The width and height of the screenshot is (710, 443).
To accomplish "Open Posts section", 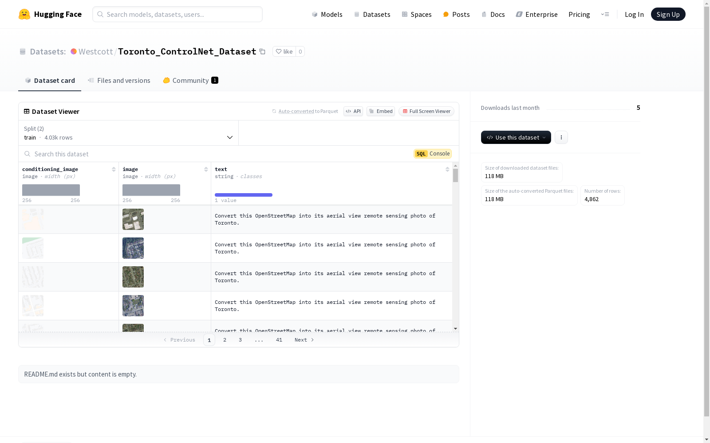I will coord(456,14).
